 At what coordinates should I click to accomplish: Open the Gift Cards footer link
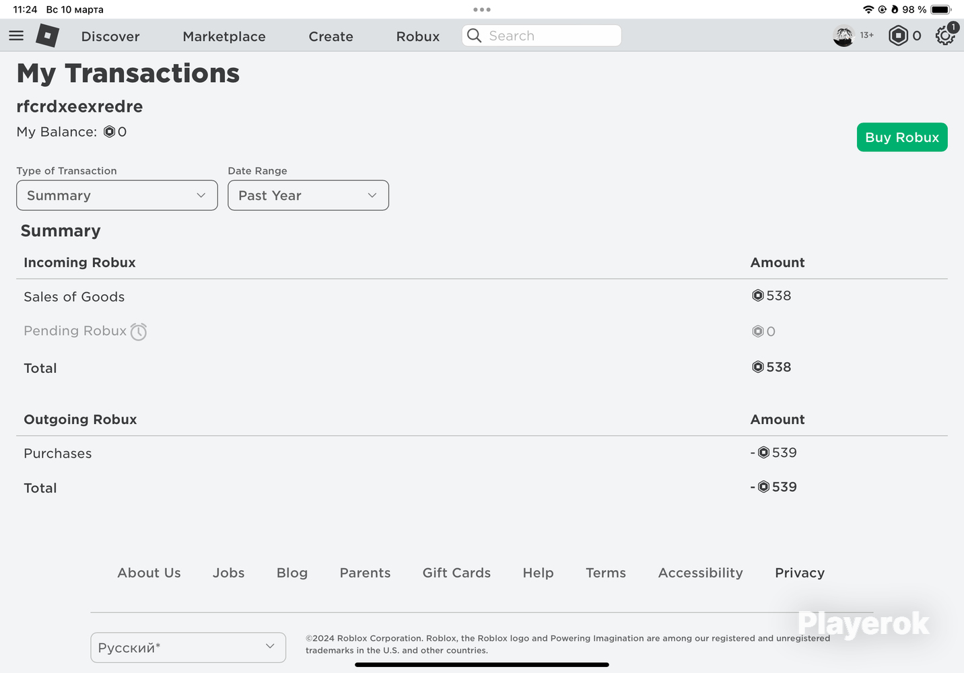point(457,573)
